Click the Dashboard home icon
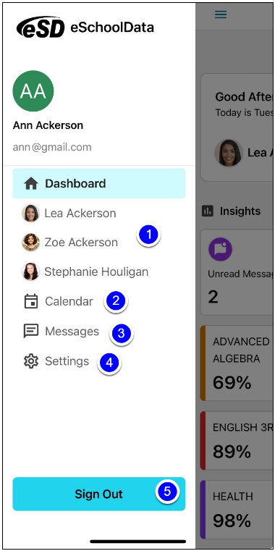Viewport: 275px width, 551px height. (x=31, y=184)
